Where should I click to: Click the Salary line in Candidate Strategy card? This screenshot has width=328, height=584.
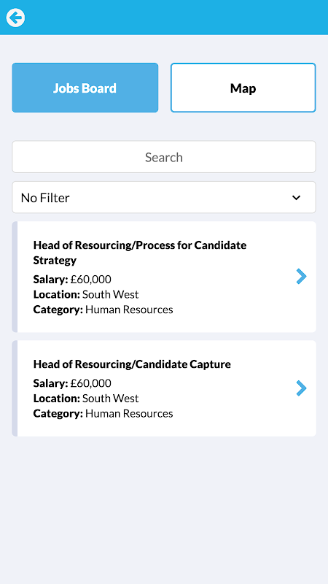[72, 280]
